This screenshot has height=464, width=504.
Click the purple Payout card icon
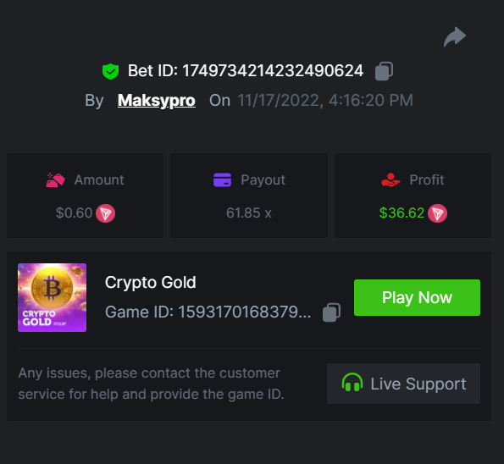223,180
